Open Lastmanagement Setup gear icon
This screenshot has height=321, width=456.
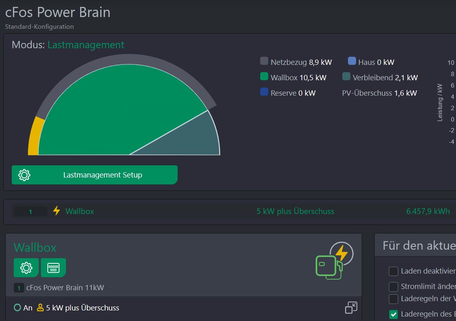point(24,175)
